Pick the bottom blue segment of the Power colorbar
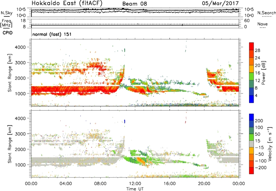 [x=252, y=99]
